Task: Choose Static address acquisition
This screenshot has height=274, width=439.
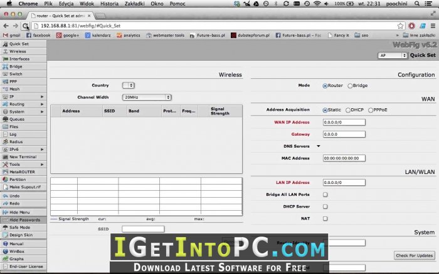Action: [325, 110]
